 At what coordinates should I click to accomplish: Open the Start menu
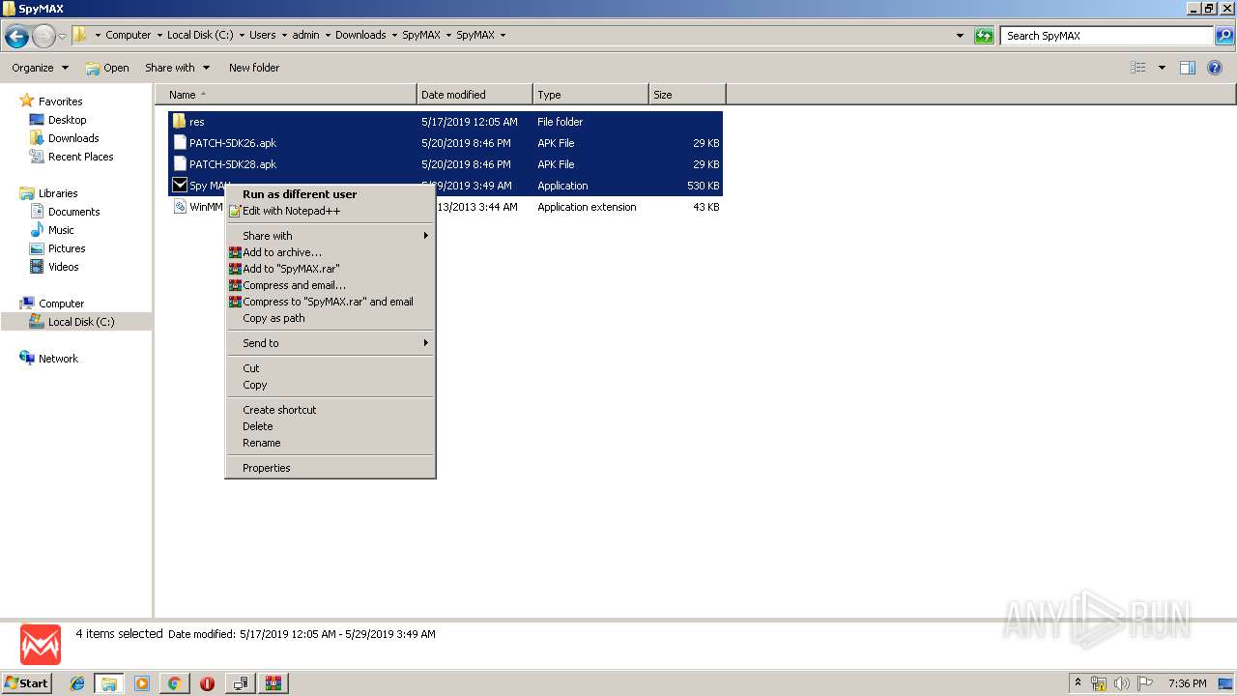pos(27,683)
